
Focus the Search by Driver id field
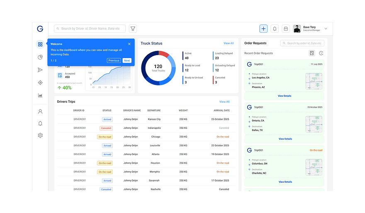pyautogui.click(x=90, y=29)
